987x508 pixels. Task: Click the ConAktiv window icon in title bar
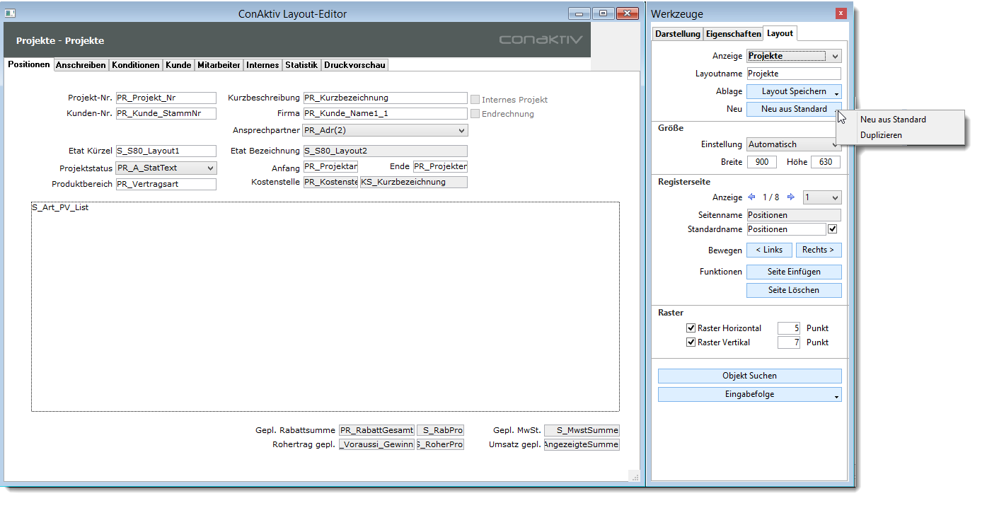point(11,13)
